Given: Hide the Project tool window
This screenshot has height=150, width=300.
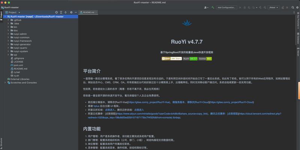Looking at the screenshot, I should (x=76, y=12).
